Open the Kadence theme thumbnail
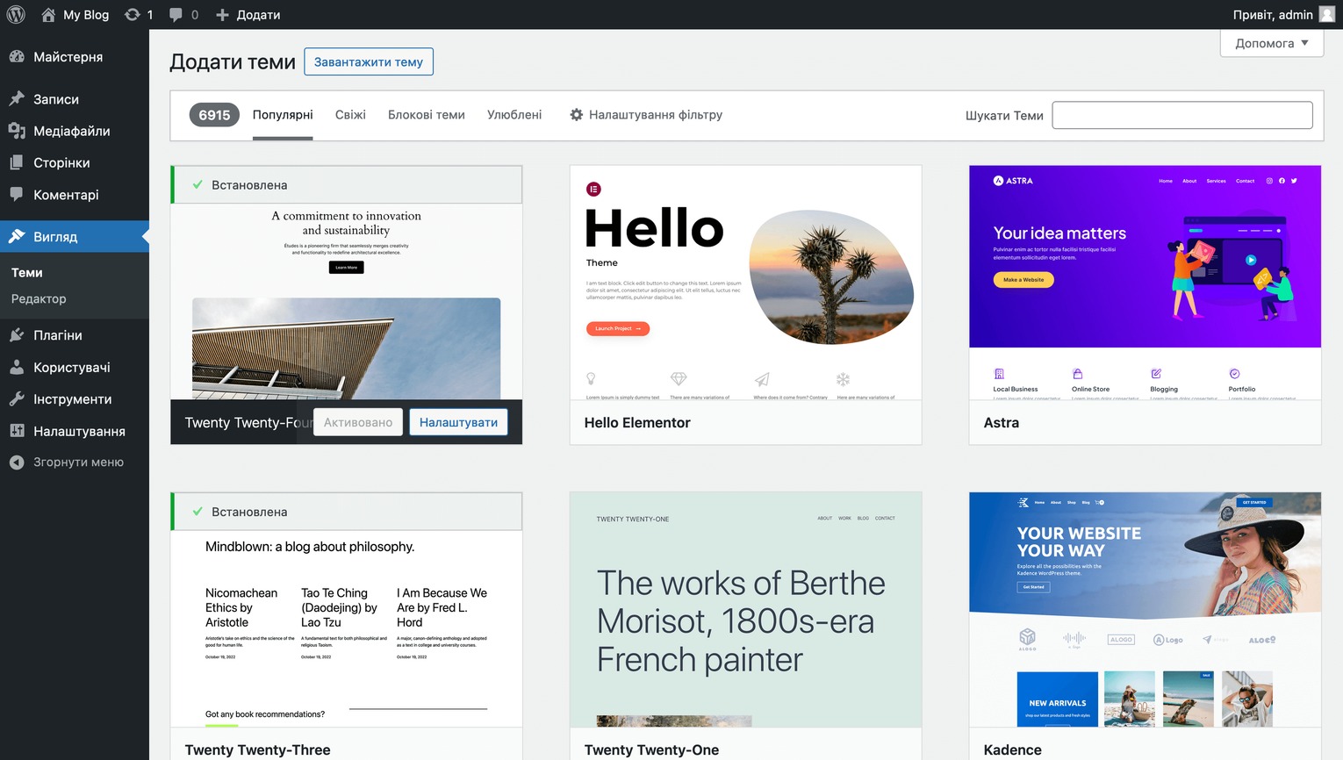 point(1145,610)
